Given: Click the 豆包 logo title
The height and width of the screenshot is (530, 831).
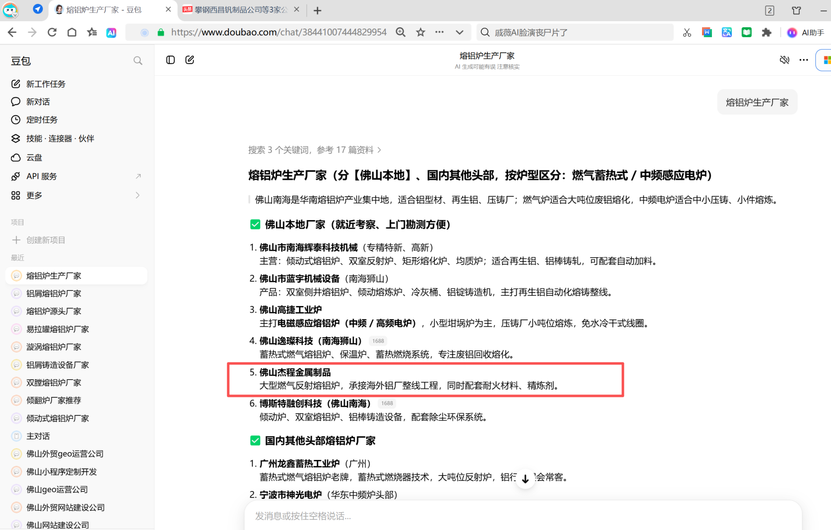Looking at the screenshot, I should (x=21, y=61).
